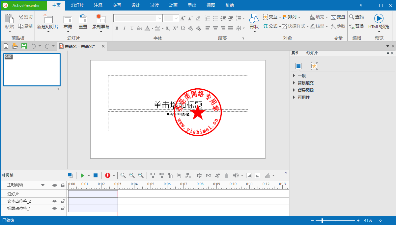Expand the 一般 properties section

click(x=294, y=76)
